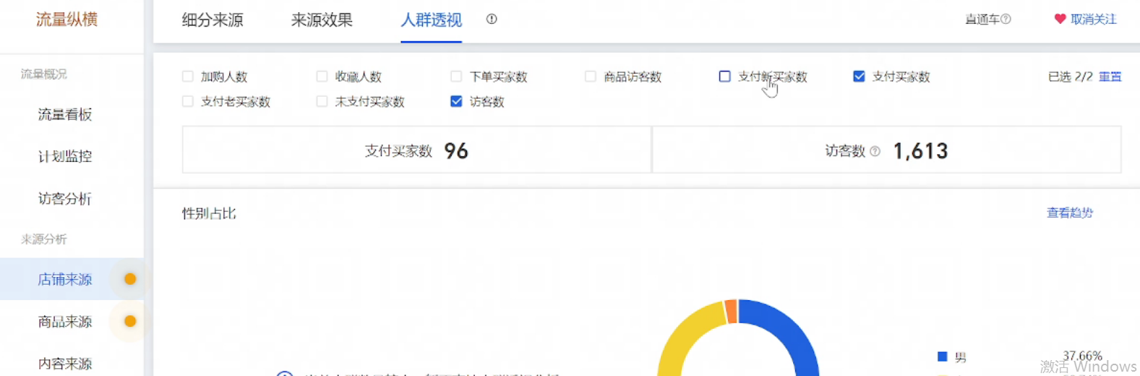Enable the 下单买家数 checkbox
1140x376 pixels.
tap(456, 77)
